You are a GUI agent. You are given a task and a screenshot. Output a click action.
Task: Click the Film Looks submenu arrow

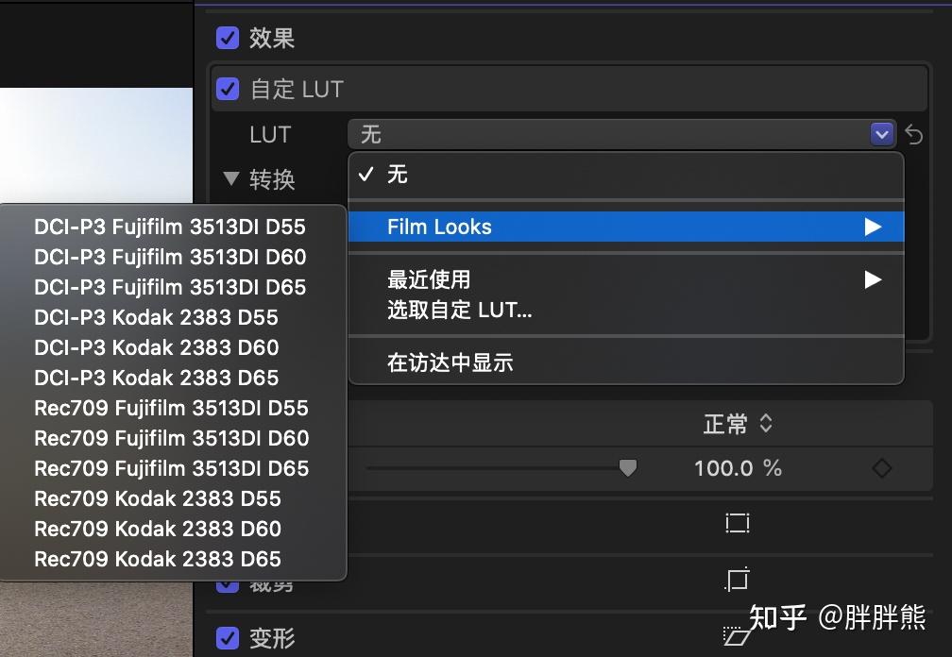click(872, 227)
